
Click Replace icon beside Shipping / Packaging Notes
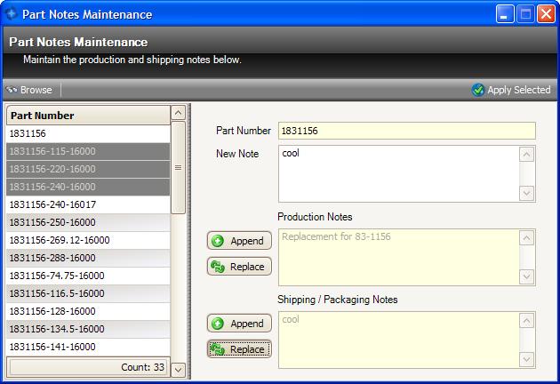(x=218, y=349)
